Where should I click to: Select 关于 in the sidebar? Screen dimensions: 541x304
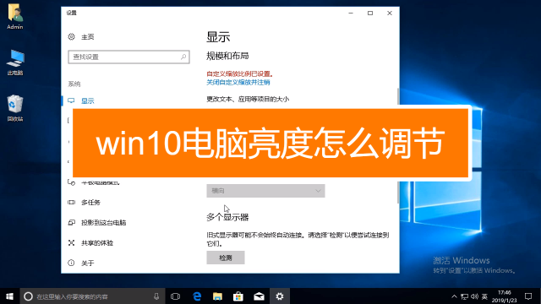click(x=88, y=263)
